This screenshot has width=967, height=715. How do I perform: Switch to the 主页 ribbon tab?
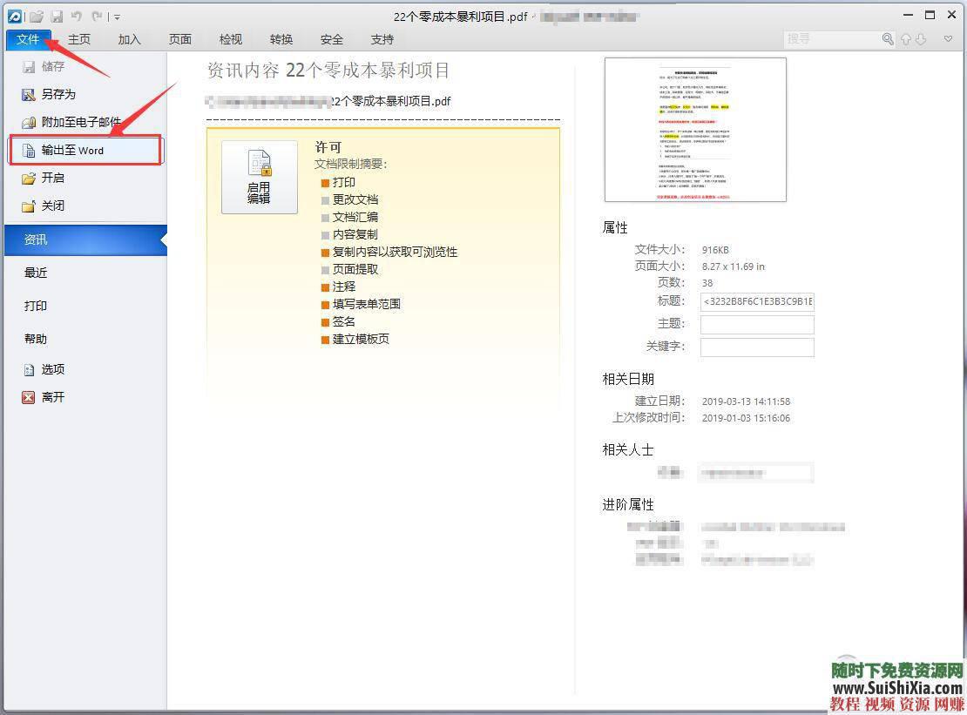79,38
